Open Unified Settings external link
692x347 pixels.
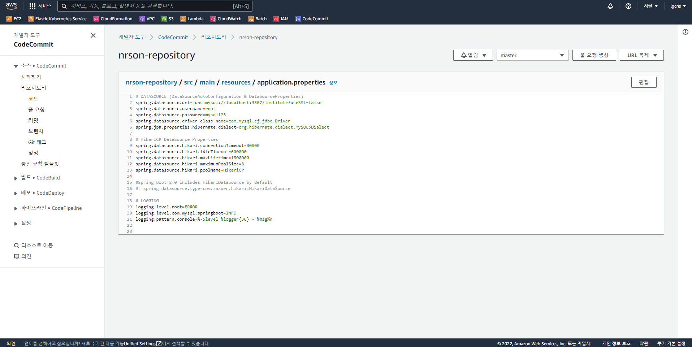pyautogui.click(x=143, y=344)
